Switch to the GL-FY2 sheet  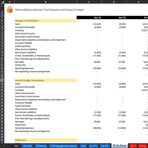tap(105, 146)
